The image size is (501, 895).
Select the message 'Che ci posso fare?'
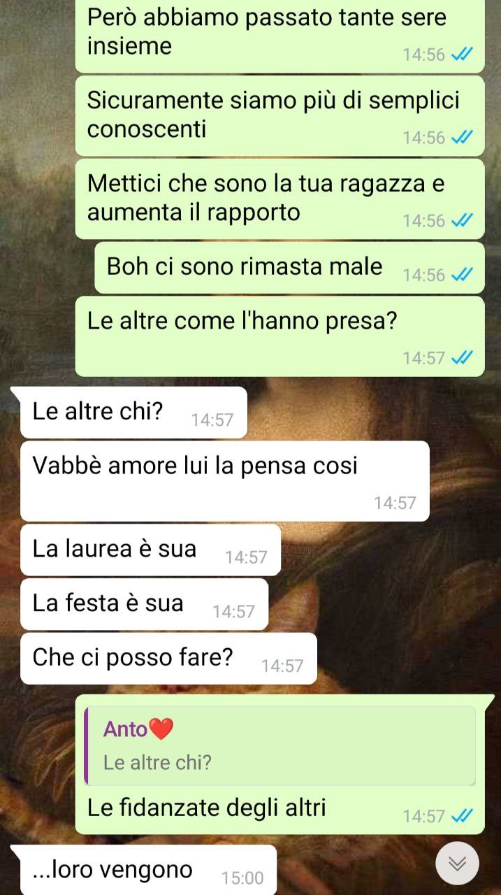tap(169, 659)
